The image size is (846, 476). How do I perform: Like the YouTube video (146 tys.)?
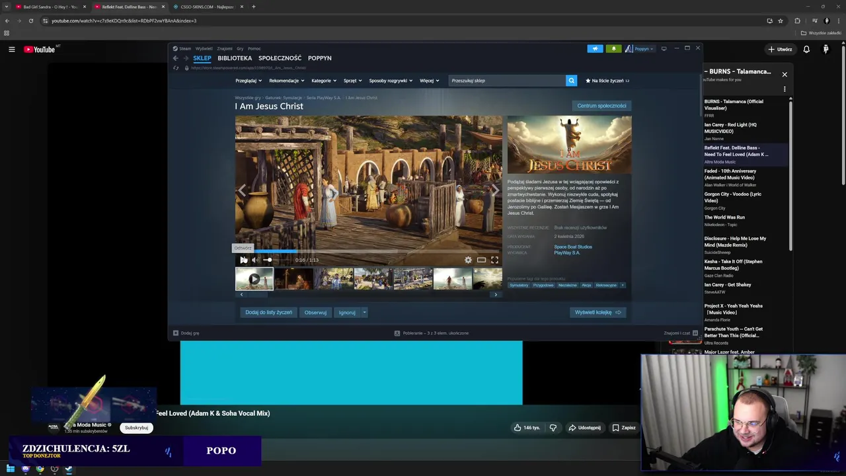click(x=527, y=428)
